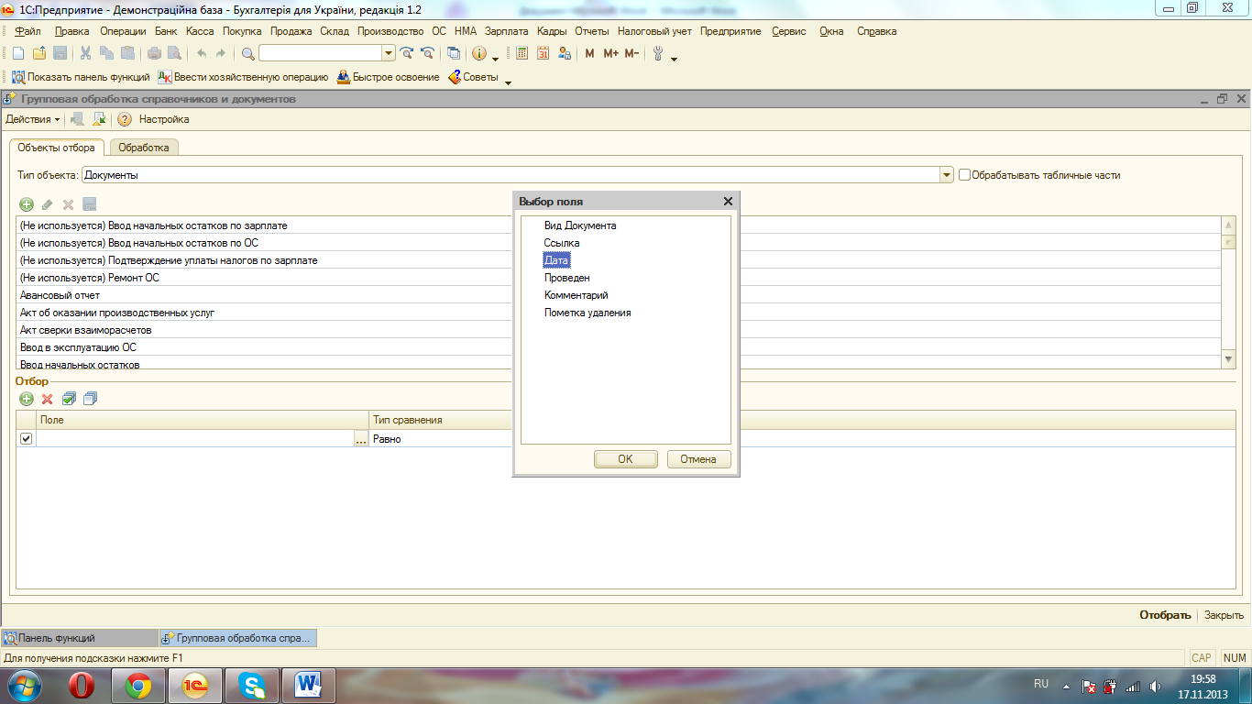
Task: Select the Объекты отбора tab
Action: click(x=56, y=148)
